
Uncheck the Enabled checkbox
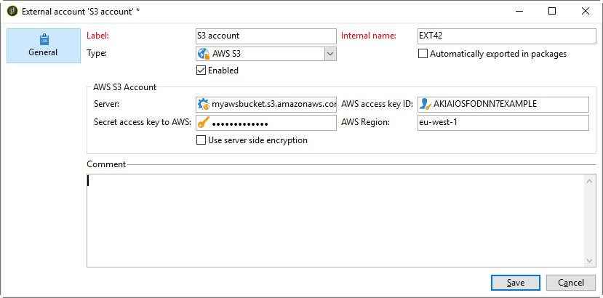pyautogui.click(x=201, y=71)
